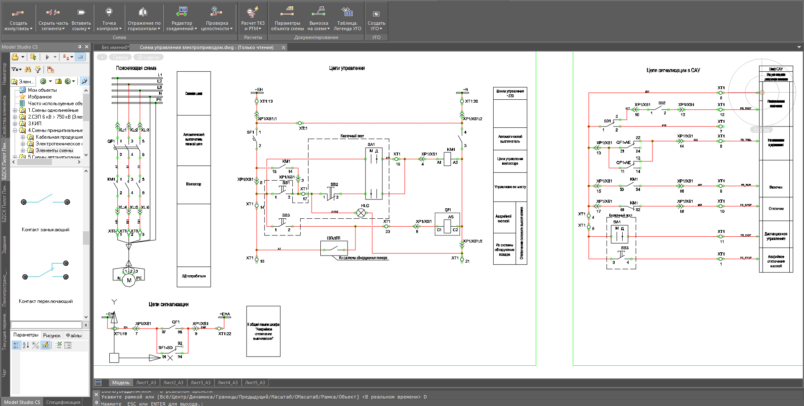This screenshot has width=804, height=406.
Task: Toggle the edit-pencil mode button
Action: tap(46, 345)
